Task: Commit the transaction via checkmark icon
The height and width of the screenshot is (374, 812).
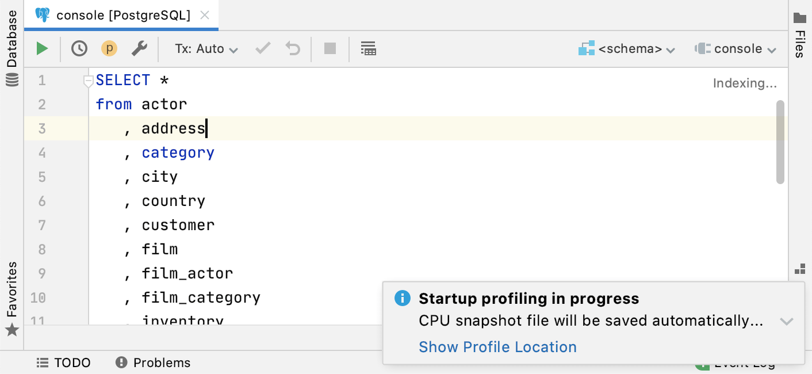Action: (x=262, y=48)
